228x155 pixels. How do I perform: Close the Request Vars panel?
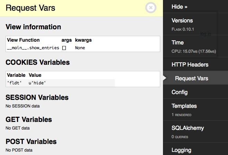(151, 8)
